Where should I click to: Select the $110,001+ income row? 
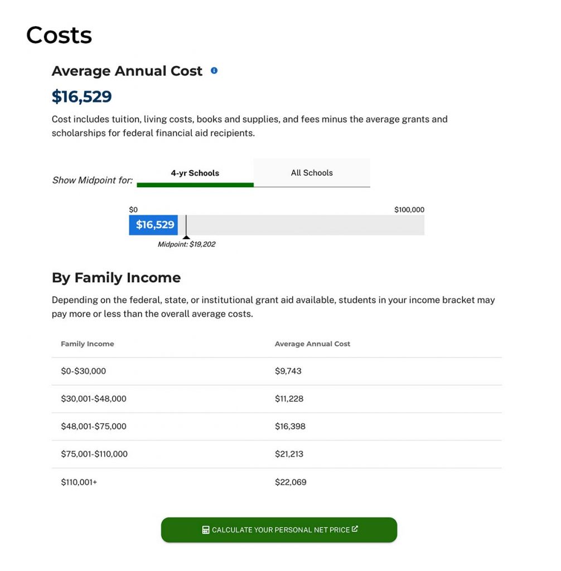pos(78,481)
